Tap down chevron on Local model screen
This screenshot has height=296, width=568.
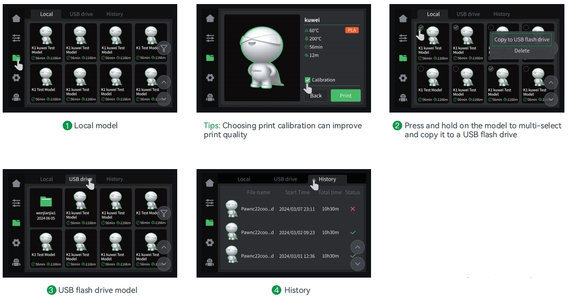click(164, 99)
